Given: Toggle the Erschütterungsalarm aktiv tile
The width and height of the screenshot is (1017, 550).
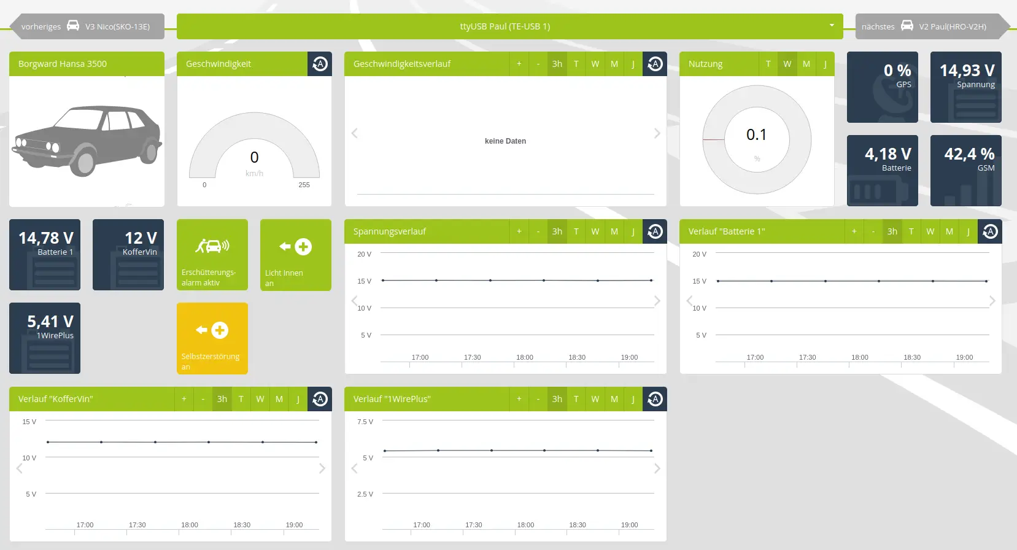Looking at the screenshot, I should coord(212,255).
